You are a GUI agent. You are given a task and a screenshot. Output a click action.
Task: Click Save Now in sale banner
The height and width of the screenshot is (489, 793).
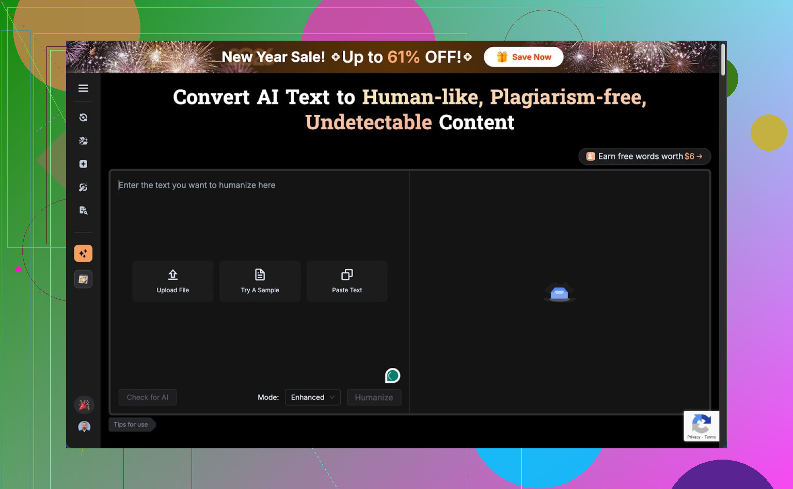click(x=524, y=57)
